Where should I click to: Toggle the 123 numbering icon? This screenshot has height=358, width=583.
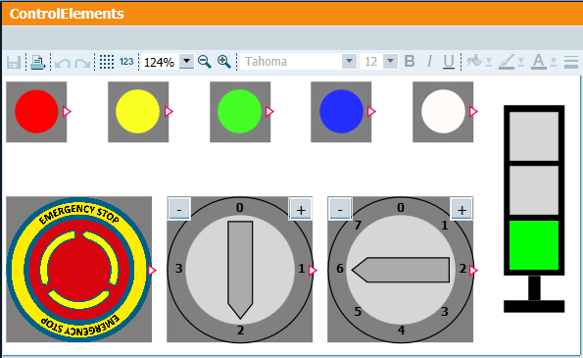pos(126,62)
